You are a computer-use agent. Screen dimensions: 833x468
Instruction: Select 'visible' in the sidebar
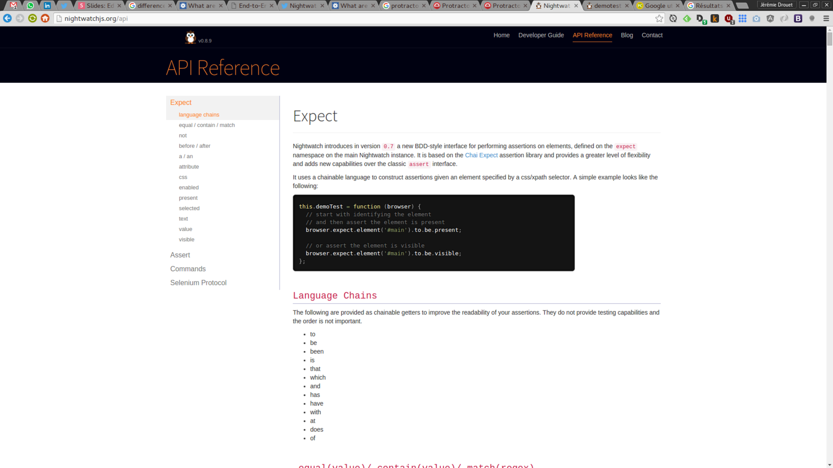tap(186, 239)
